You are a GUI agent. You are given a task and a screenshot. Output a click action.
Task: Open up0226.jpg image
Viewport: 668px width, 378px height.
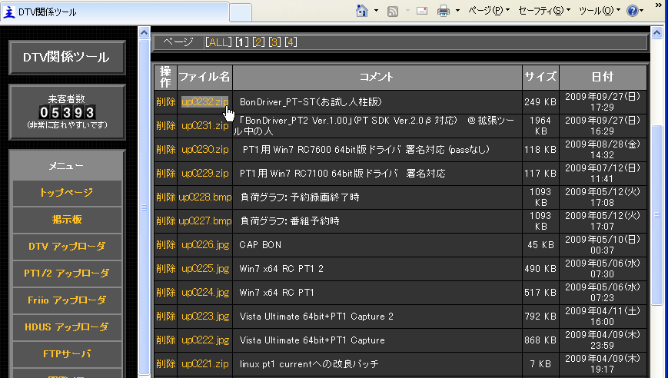pyautogui.click(x=205, y=245)
